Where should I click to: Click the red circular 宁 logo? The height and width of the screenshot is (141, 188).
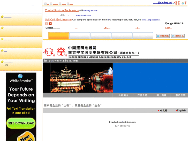(62, 52)
